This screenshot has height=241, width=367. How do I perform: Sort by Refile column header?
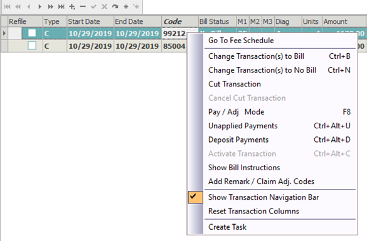[25, 21]
